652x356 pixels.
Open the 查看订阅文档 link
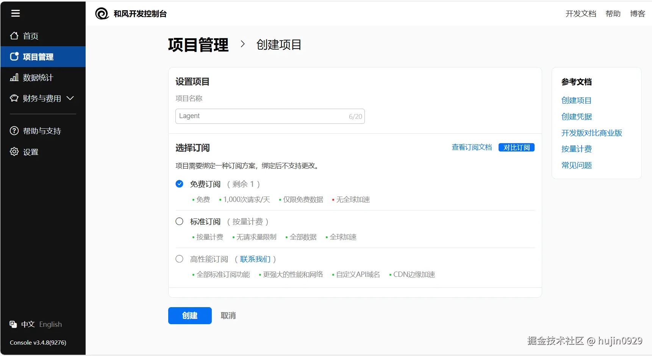pyautogui.click(x=472, y=147)
